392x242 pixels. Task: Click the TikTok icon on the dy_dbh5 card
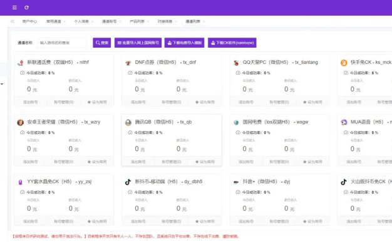coord(128,182)
